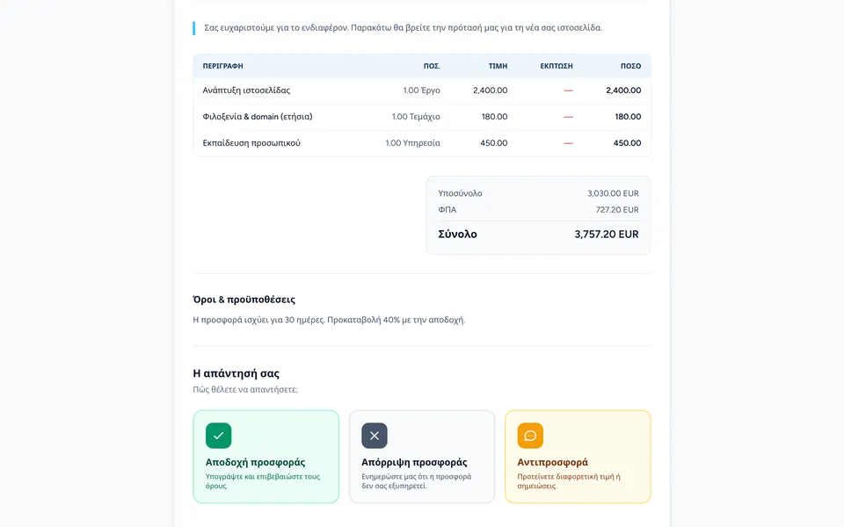Click the subtotal value 3,030.00 EUR
This screenshot has width=844, height=527.
tap(613, 193)
